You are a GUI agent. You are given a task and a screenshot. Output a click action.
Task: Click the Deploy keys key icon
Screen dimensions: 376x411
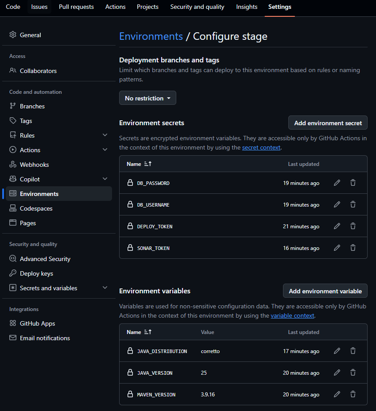12,273
